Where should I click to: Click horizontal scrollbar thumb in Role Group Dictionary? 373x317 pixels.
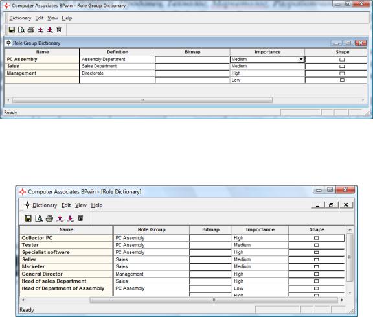pos(142,100)
